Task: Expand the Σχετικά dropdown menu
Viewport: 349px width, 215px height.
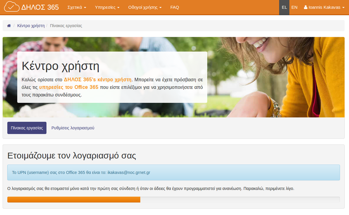Action: tap(76, 7)
